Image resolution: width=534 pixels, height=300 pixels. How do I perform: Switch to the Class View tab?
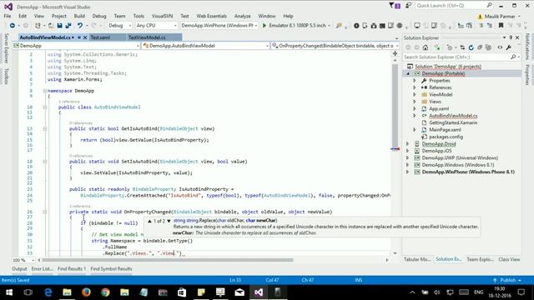509,259
